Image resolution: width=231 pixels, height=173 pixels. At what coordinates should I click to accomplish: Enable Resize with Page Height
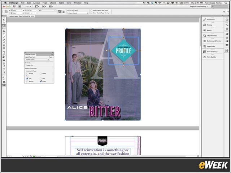27,74
